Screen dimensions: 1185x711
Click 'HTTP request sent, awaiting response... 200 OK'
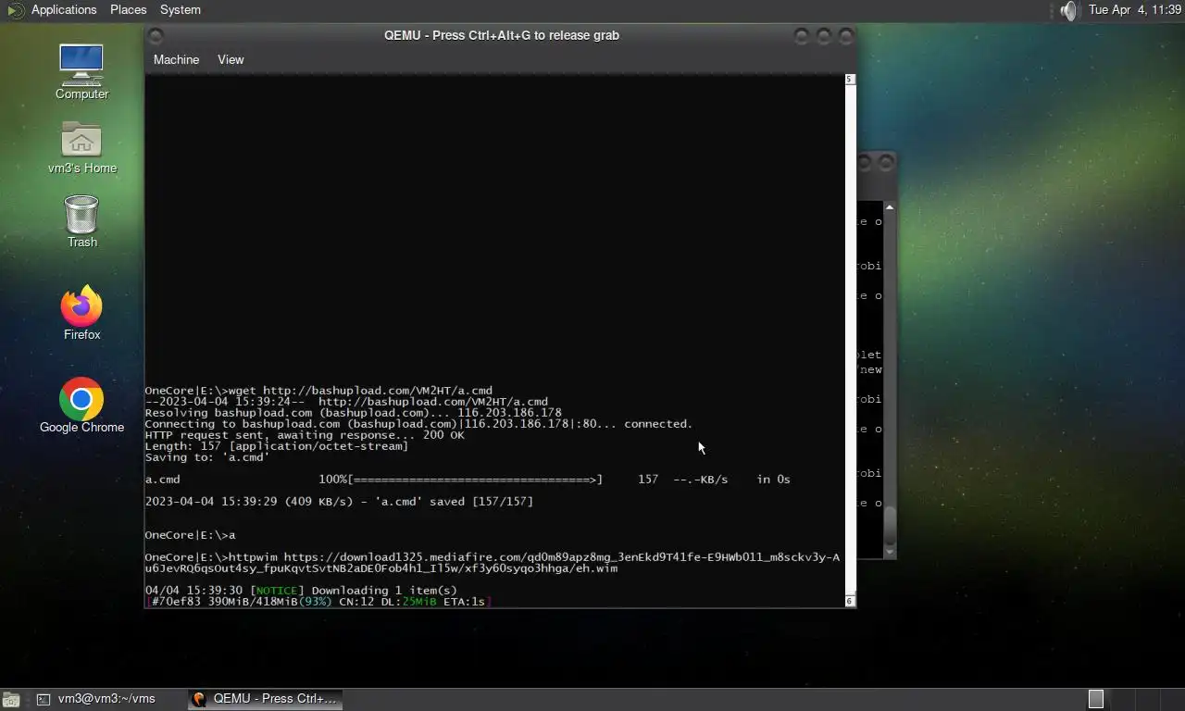[x=305, y=435]
